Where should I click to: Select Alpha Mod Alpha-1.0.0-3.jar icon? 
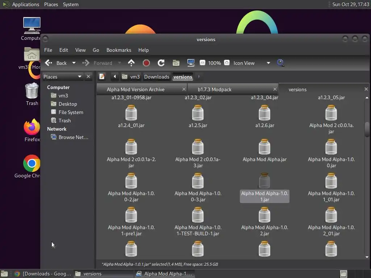(198, 181)
